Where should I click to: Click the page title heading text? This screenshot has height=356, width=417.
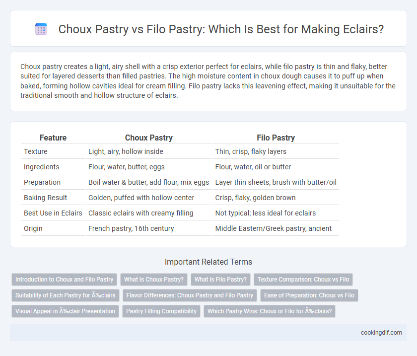pos(221,29)
